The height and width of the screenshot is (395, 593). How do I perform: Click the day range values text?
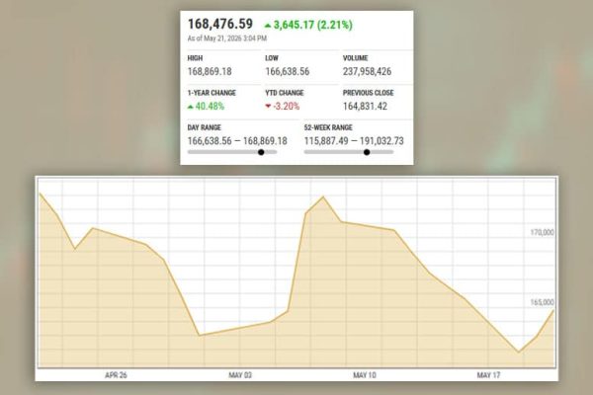click(x=237, y=141)
